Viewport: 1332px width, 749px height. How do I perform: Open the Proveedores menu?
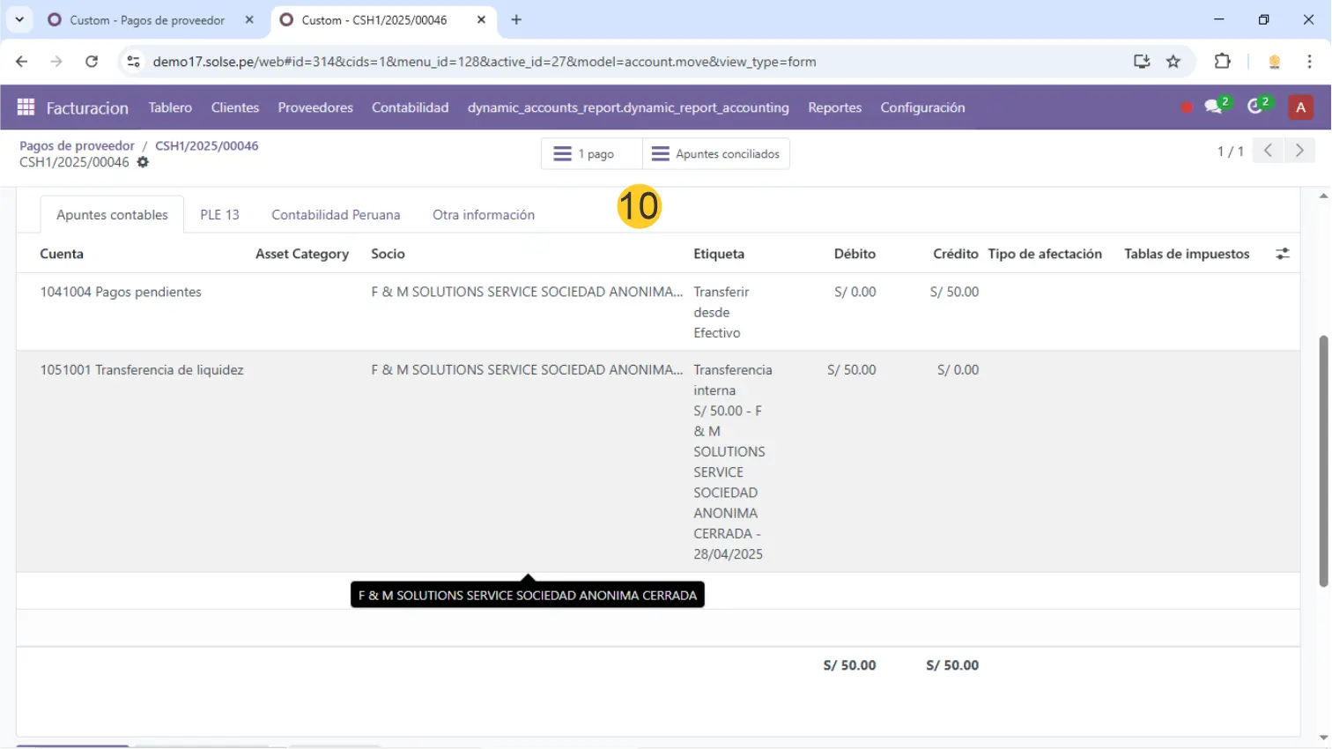[x=315, y=108]
